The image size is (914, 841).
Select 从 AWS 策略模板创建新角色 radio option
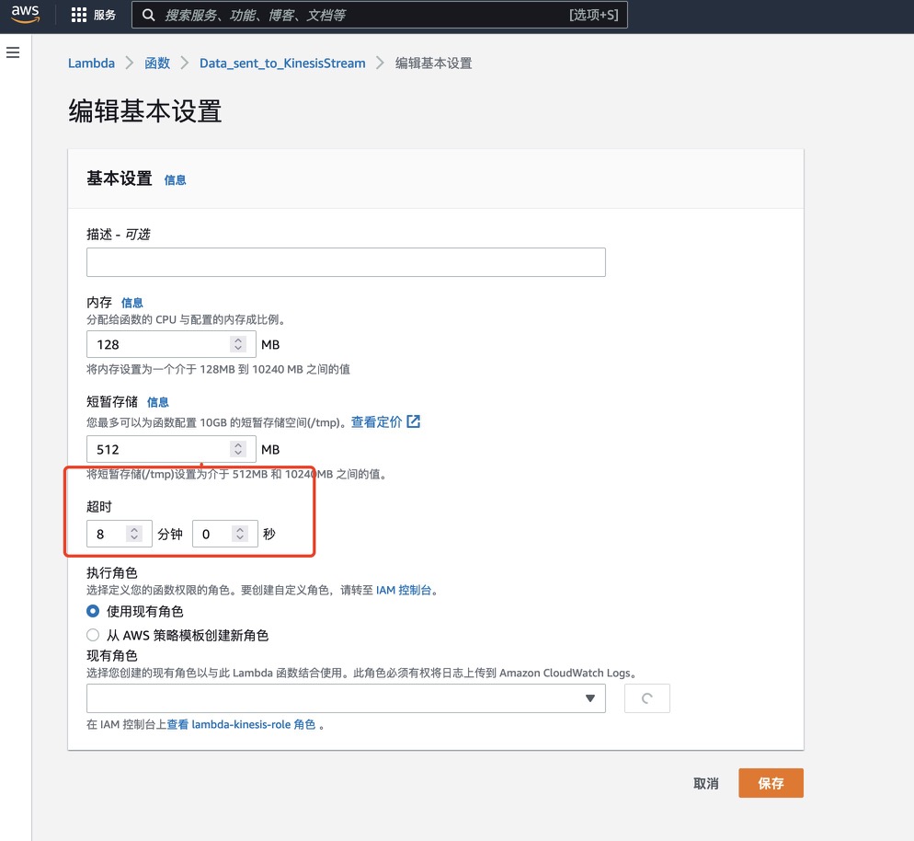[x=93, y=635]
